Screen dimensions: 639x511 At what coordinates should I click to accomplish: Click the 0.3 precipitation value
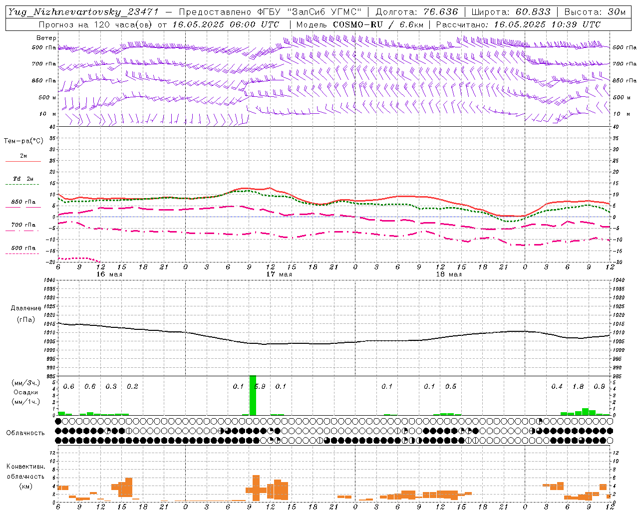[x=111, y=387]
